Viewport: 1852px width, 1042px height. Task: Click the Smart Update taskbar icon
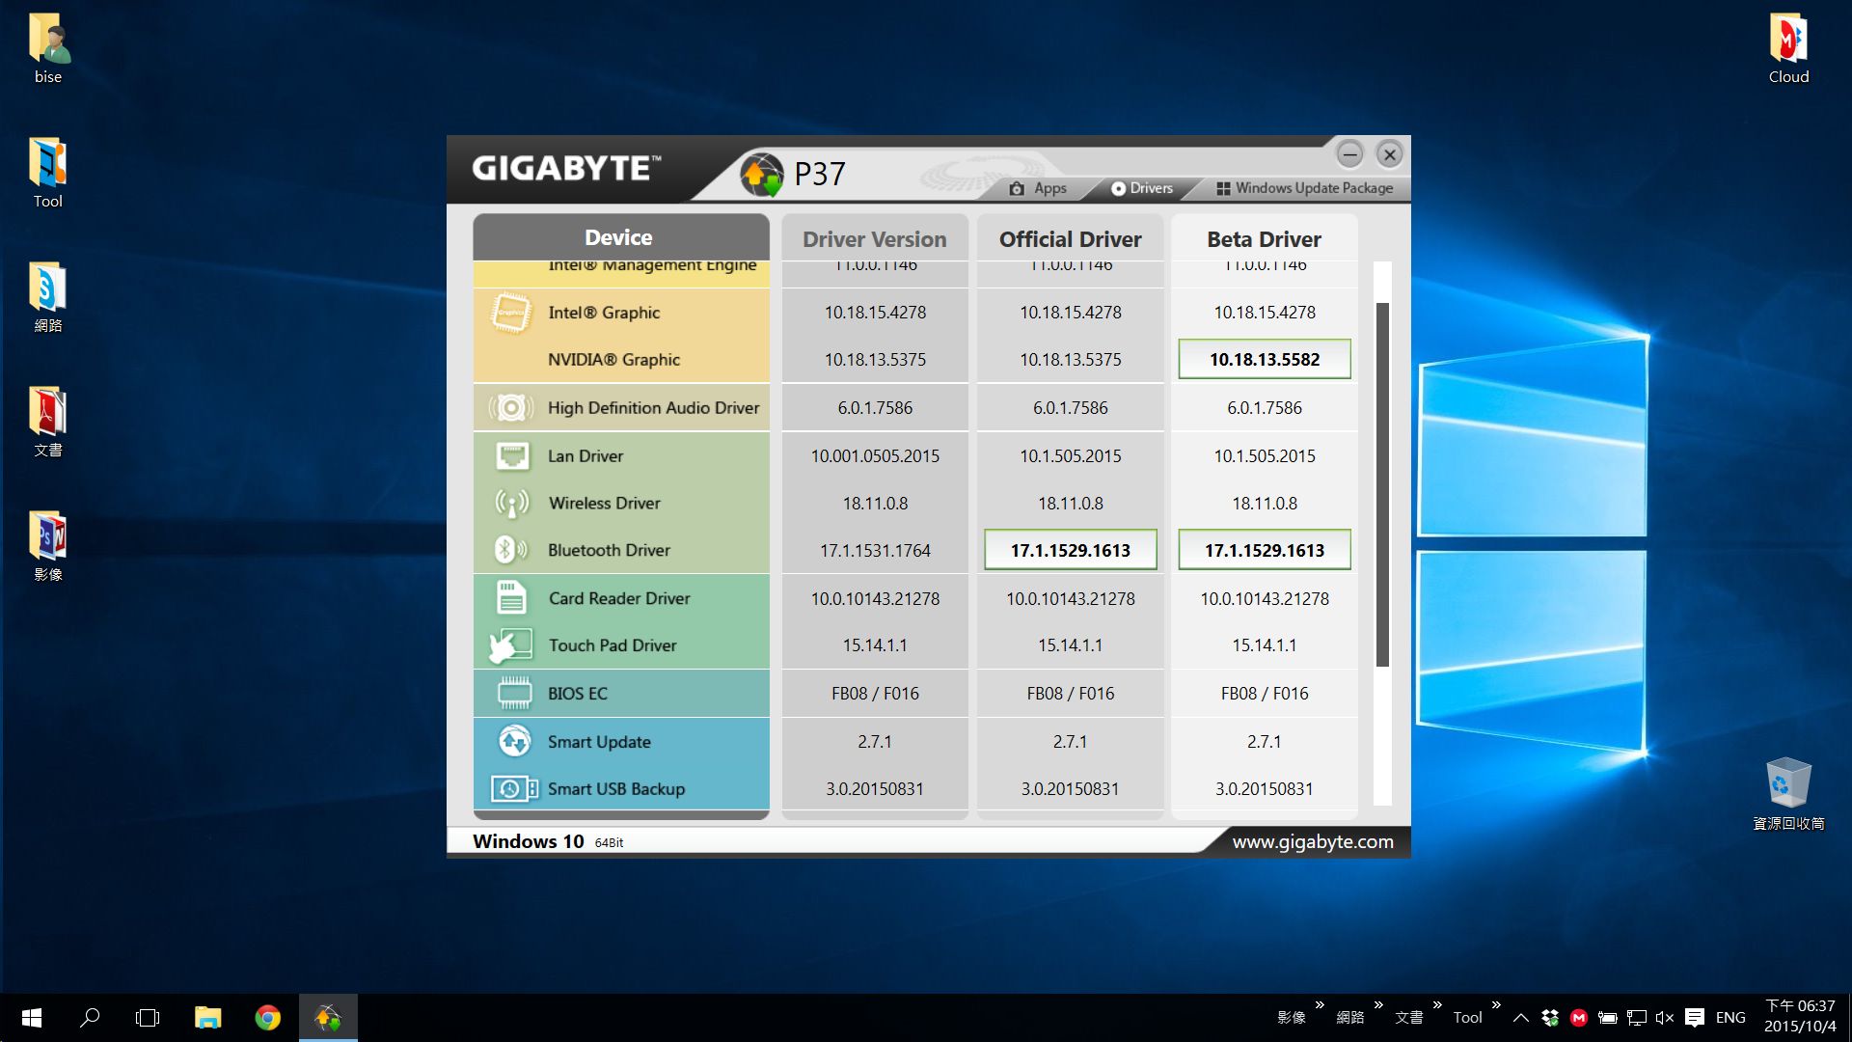point(328,1018)
